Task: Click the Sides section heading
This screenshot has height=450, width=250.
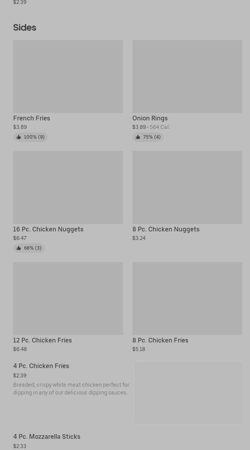Action: [24, 28]
